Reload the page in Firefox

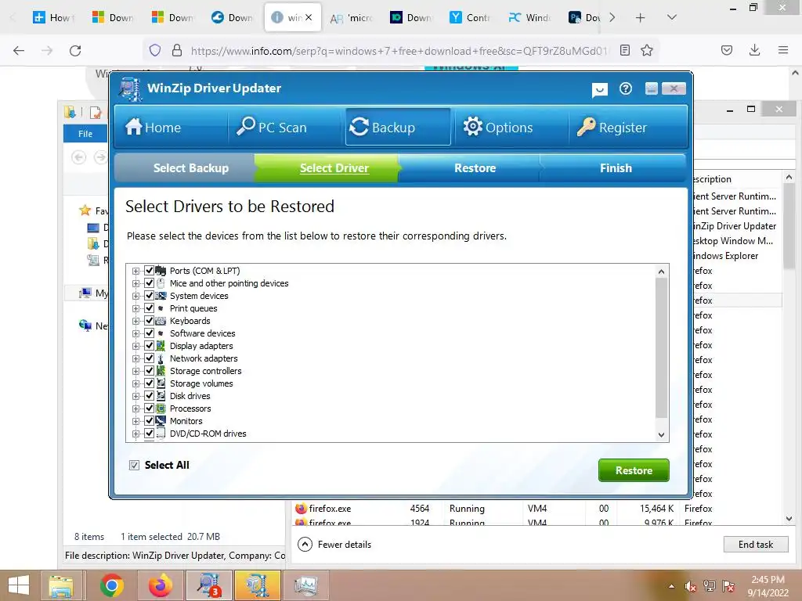click(75, 50)
